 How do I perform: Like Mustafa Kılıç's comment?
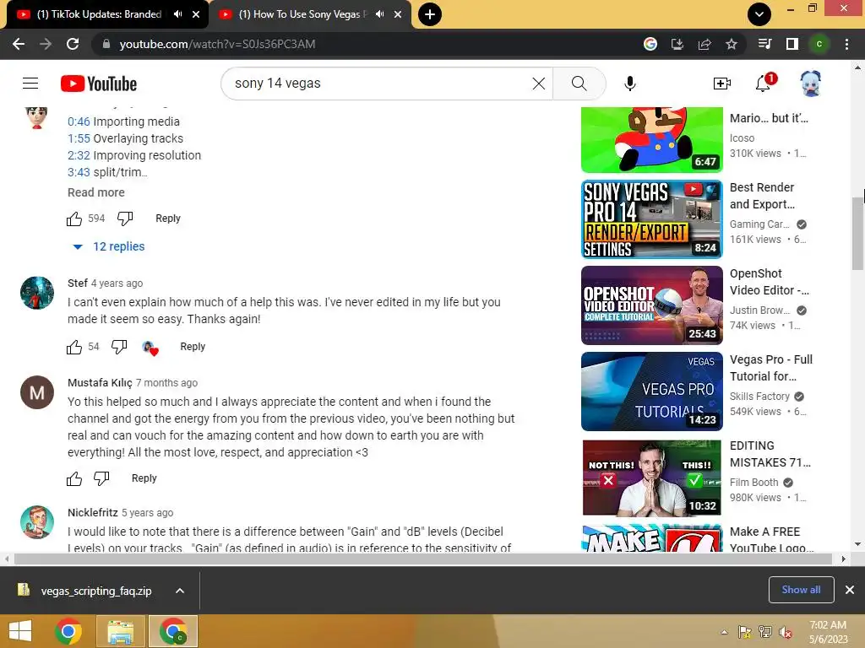coord(74,479)
